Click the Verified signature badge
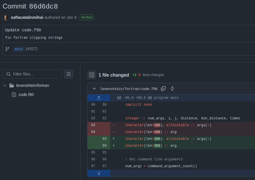The height and width of the screenshot is (180, 255). 86,17
